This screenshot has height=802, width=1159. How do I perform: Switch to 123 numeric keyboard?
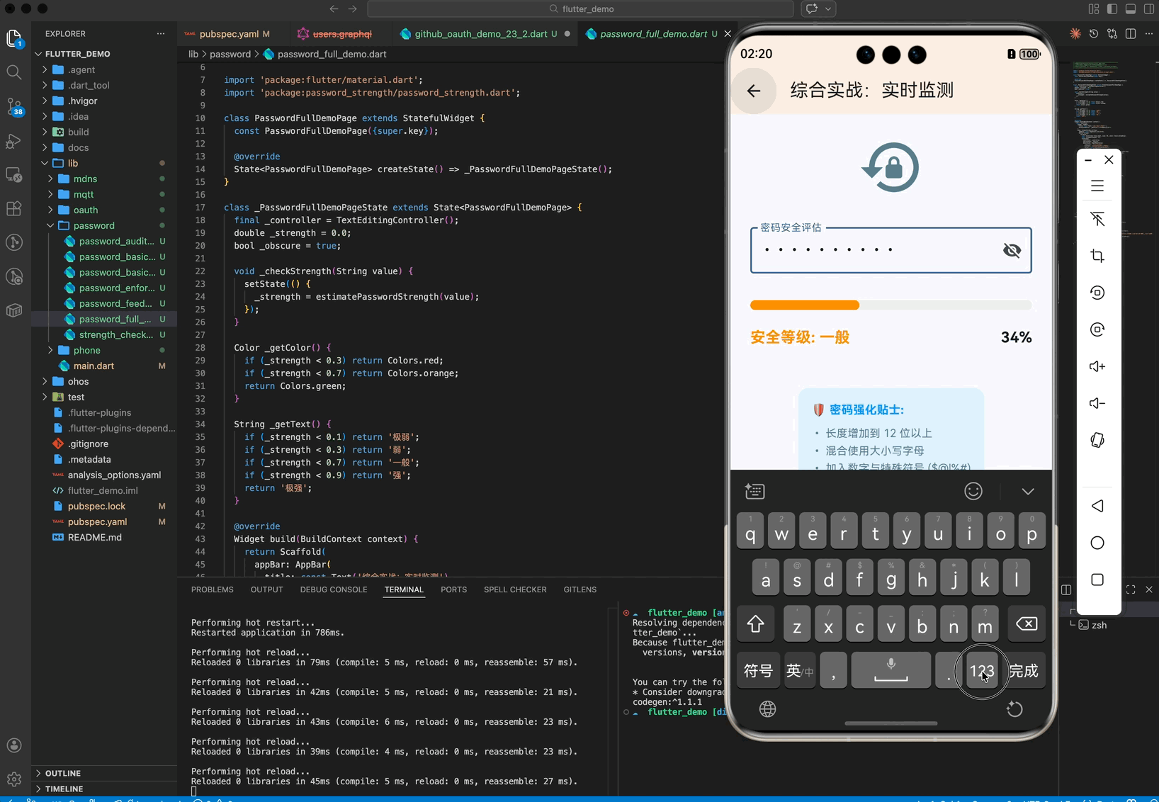[x=982, y=670]
